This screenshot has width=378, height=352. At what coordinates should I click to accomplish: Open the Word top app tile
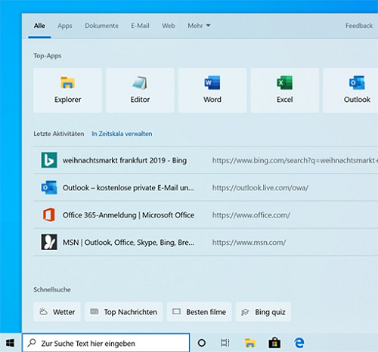212,90
